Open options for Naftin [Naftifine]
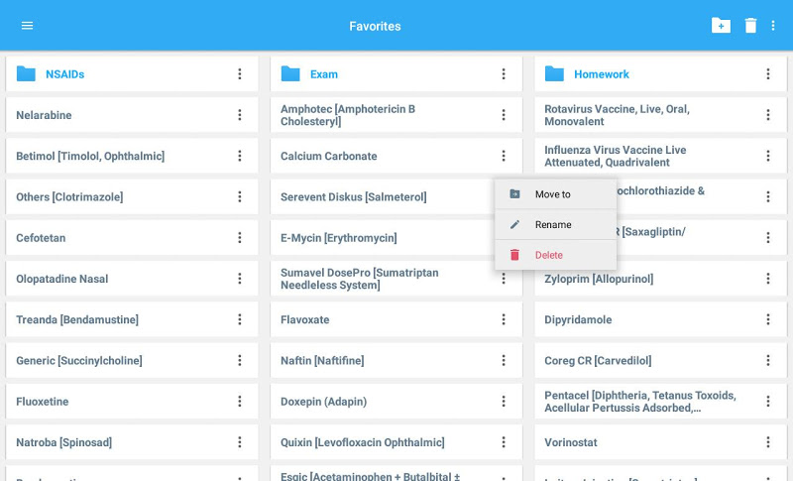This screenshot has height=481, width=793. click(x=504, y=361)
